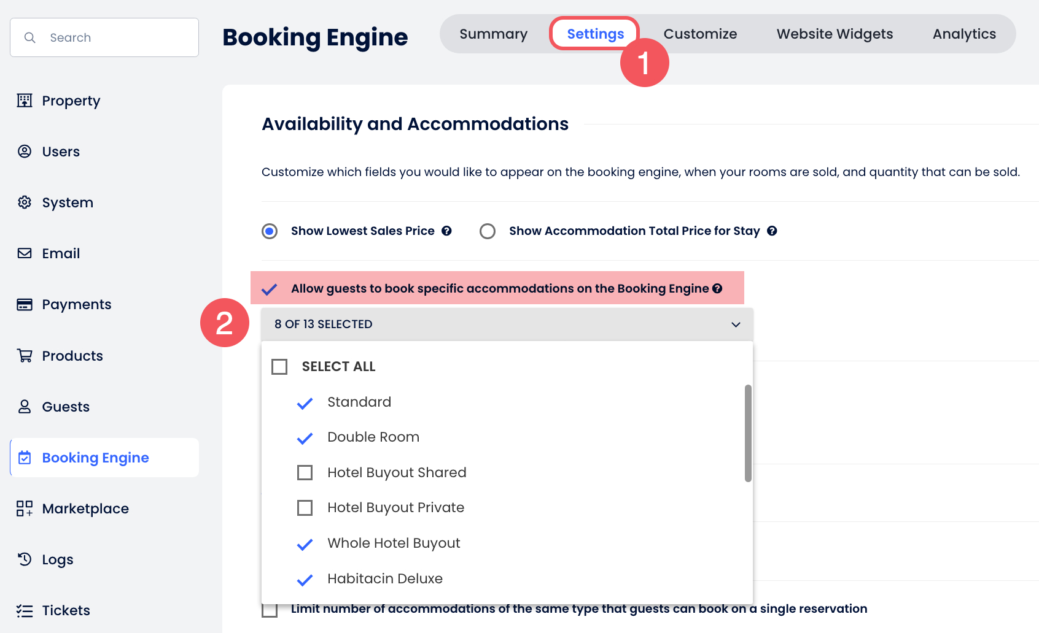Click the Marketplace grid icon
Image resolution: width=1039 pixels, height=633 pixels.
[x=25, y=508]
